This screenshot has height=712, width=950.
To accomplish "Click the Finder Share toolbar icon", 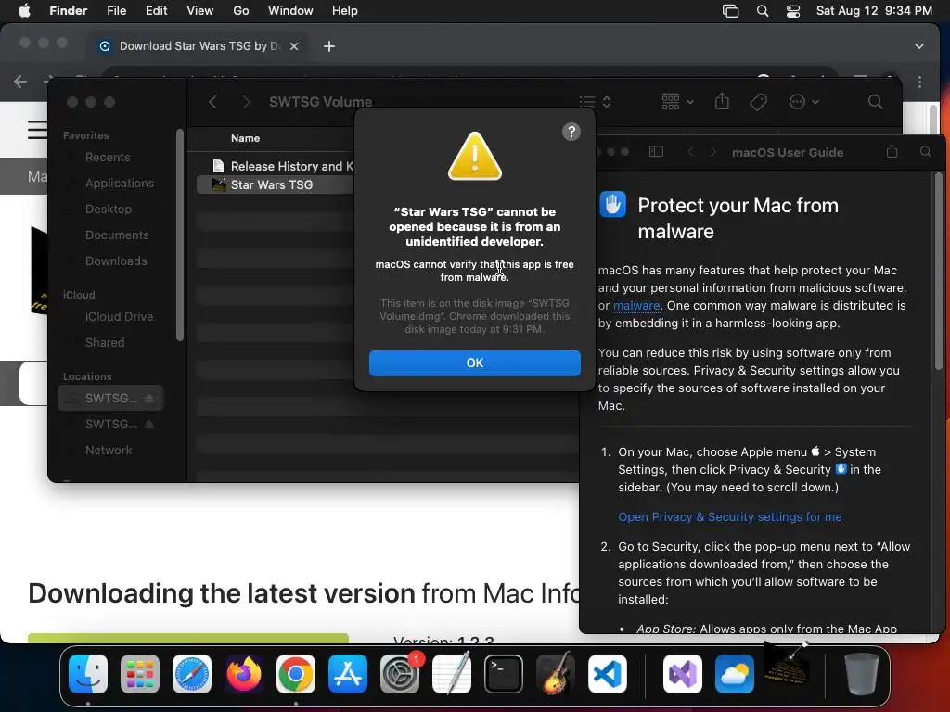I will click(x=722, y=101).
